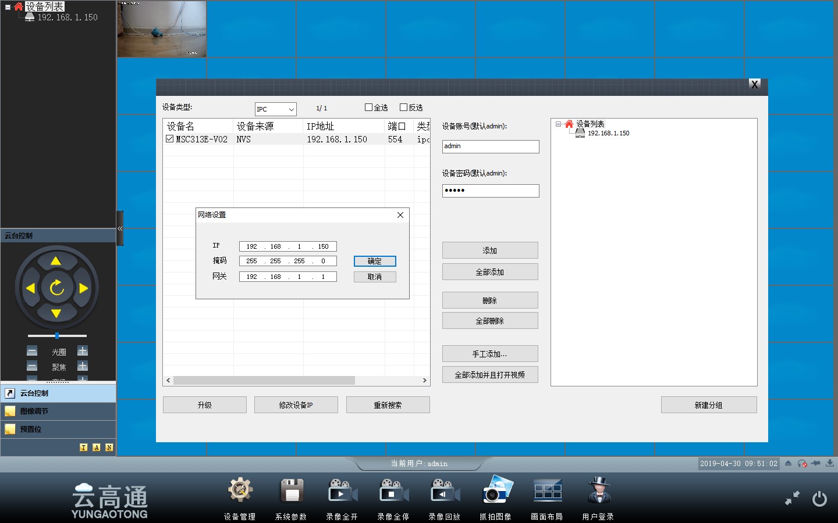Collapse the left sidebar device list root

click(x=8, y=7)
